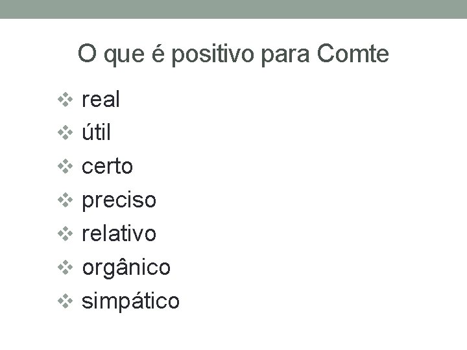This screenshot has height=350, width=467.
Task: Click the bullet marker before "relativo"
Action: tap(66, 233)
